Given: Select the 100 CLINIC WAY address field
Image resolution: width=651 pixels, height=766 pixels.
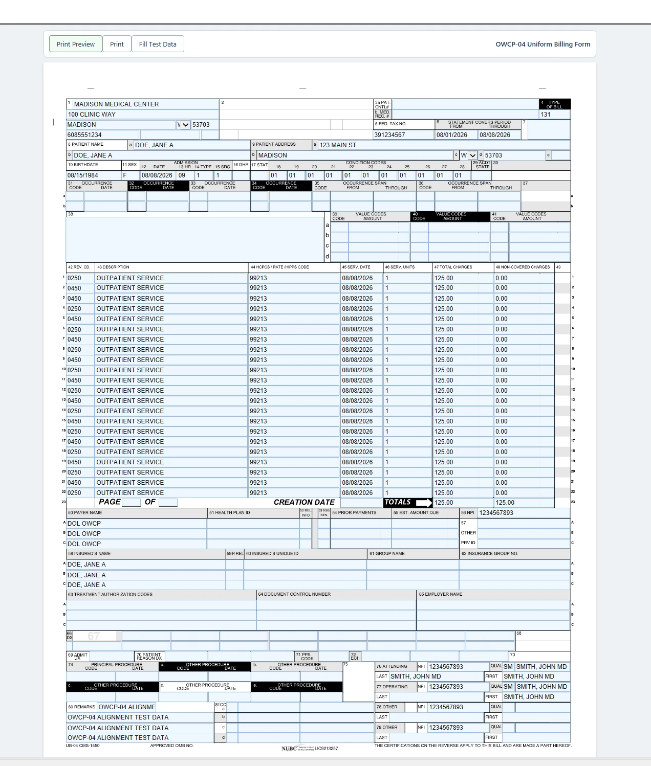Looking at the screenshot, I should click(143, 115).
